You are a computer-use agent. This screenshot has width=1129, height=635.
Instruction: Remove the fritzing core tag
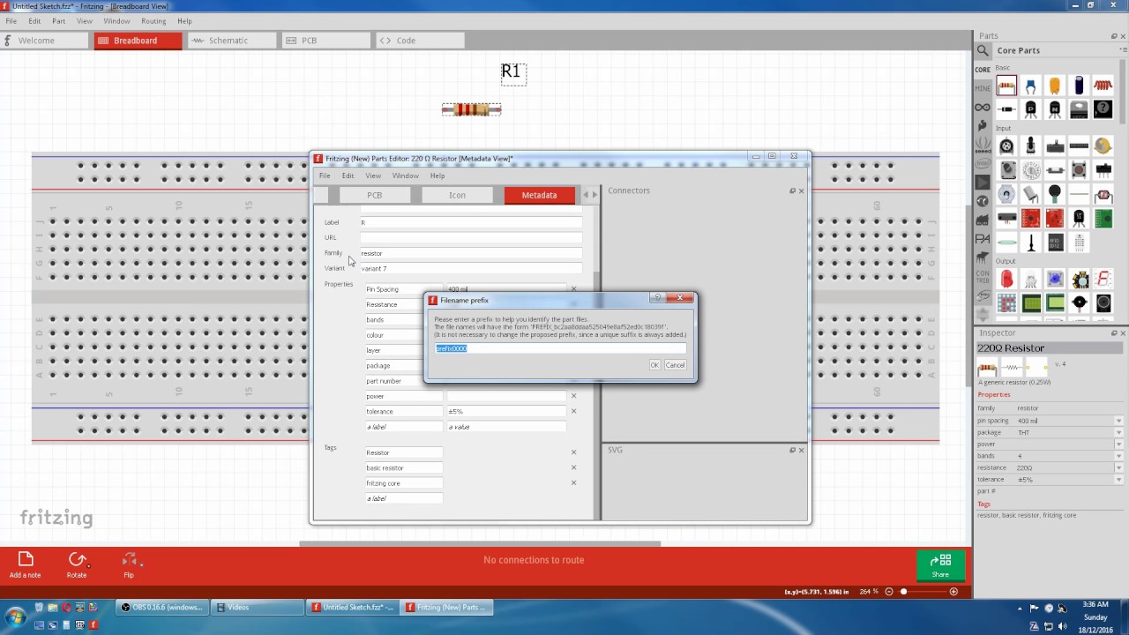573,482
